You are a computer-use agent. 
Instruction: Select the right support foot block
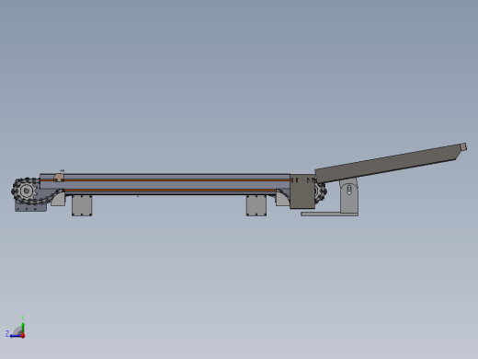click(x=256, y=205)
